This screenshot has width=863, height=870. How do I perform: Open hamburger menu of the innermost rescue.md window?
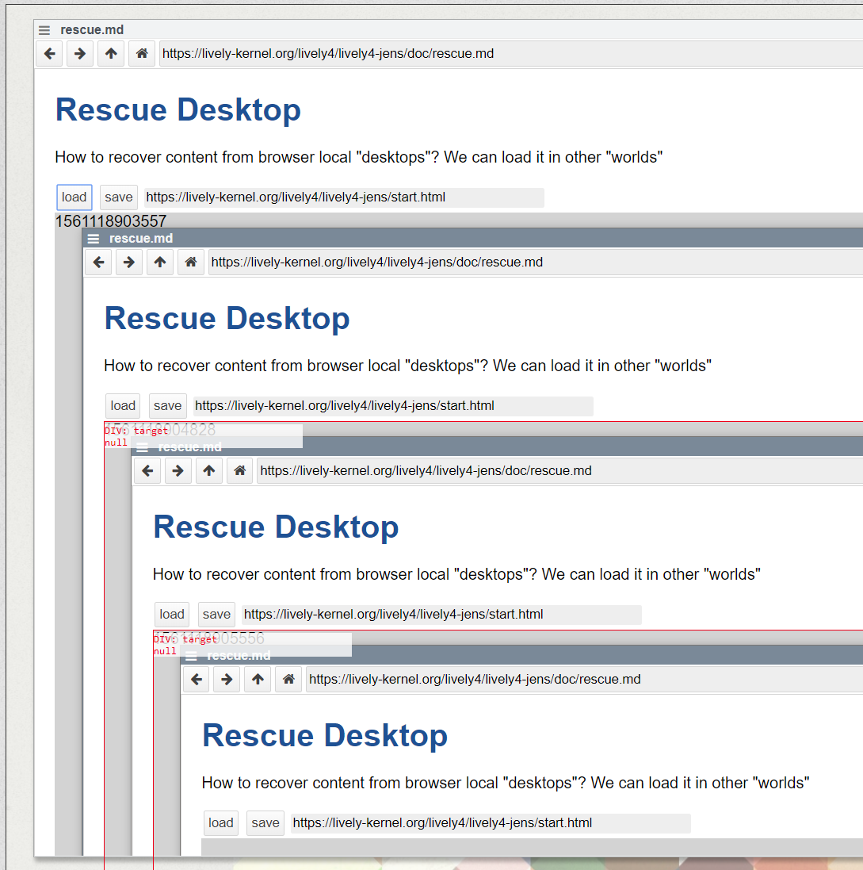[191, 656]
